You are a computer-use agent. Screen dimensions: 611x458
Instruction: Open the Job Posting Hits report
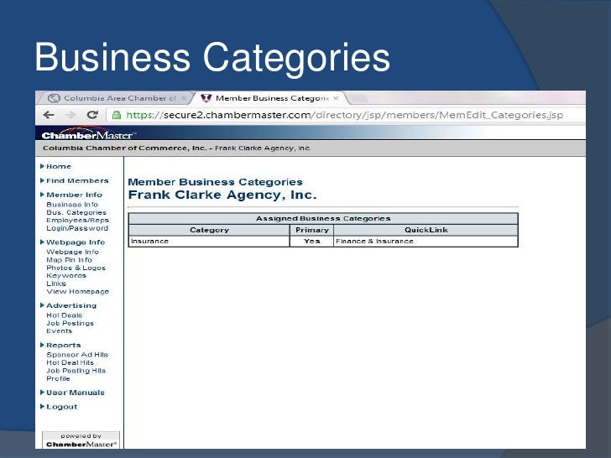76,371
